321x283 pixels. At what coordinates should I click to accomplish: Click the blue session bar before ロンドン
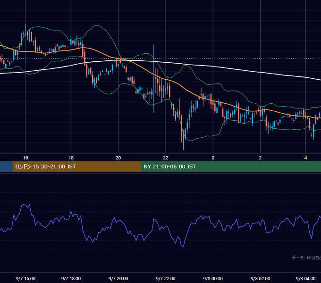tap(6, 166)
